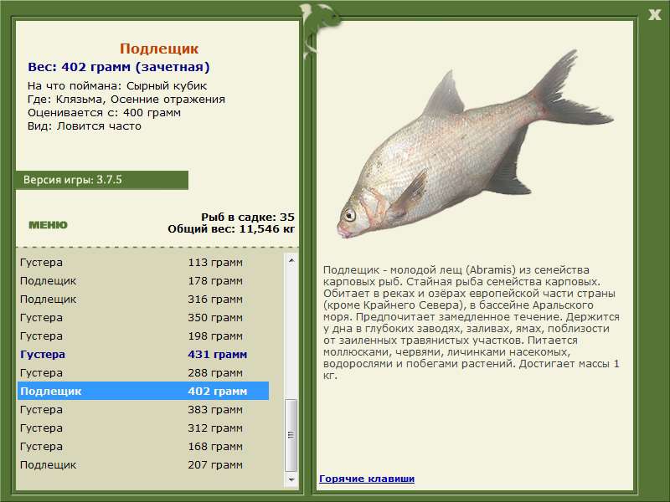Select Густера 168 грамм row

pos(143,446)
